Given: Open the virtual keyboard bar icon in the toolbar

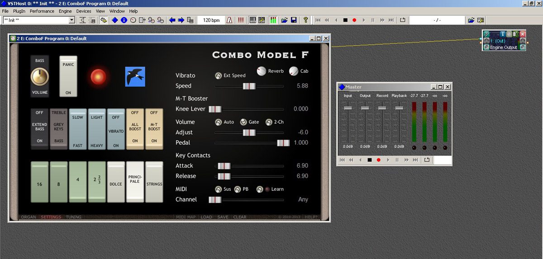Looking at the screenshot, I should coord(253,20).
